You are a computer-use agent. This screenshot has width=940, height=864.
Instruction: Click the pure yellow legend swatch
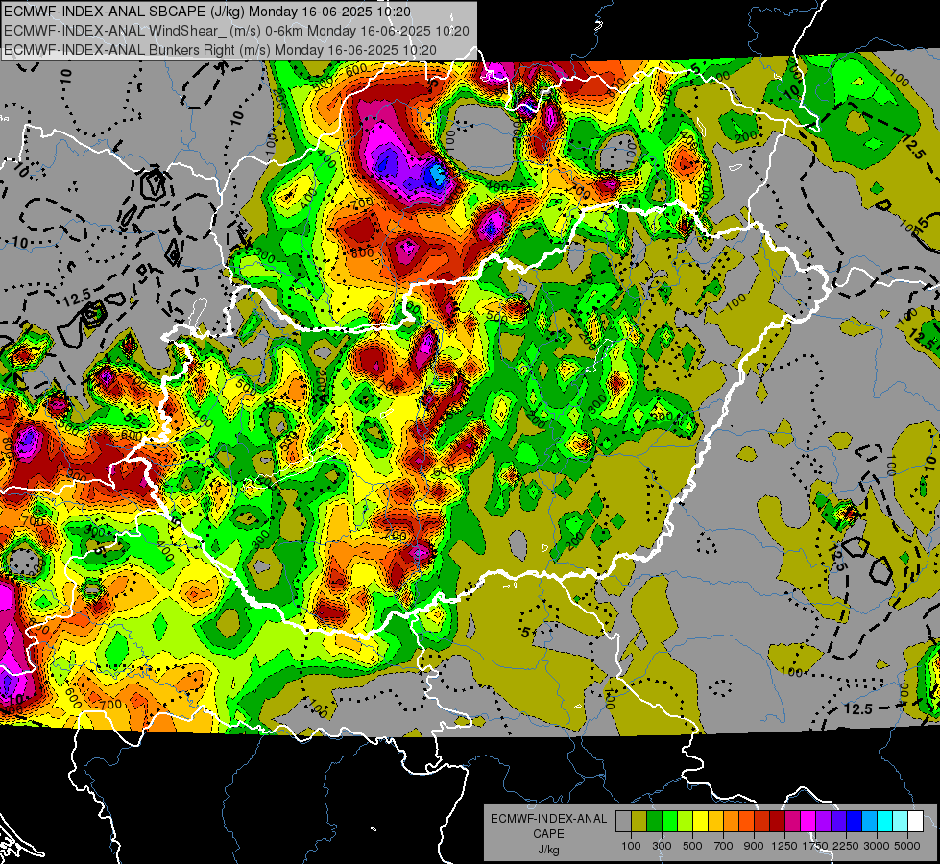click(700, 821)
